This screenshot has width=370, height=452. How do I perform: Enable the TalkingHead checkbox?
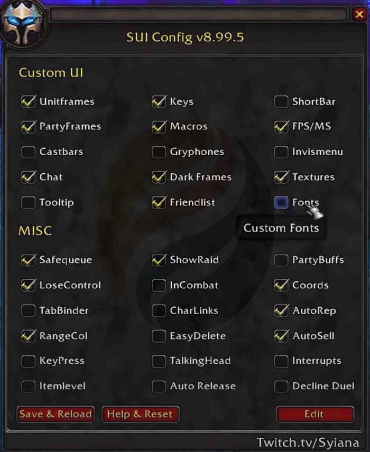click(x=159, y=361)
